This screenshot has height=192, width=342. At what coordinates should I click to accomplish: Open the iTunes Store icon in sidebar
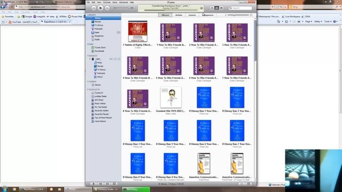[x=92, y=47]
